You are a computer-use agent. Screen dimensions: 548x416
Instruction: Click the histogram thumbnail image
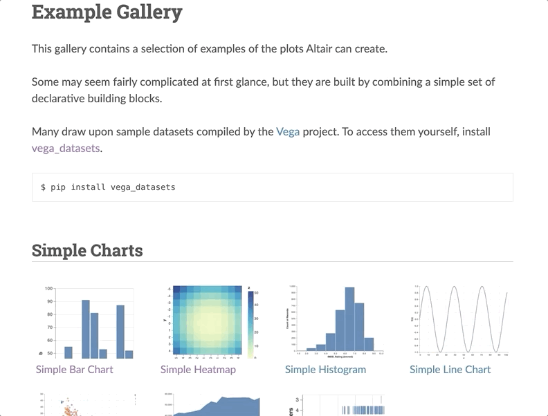coord(335,322)
